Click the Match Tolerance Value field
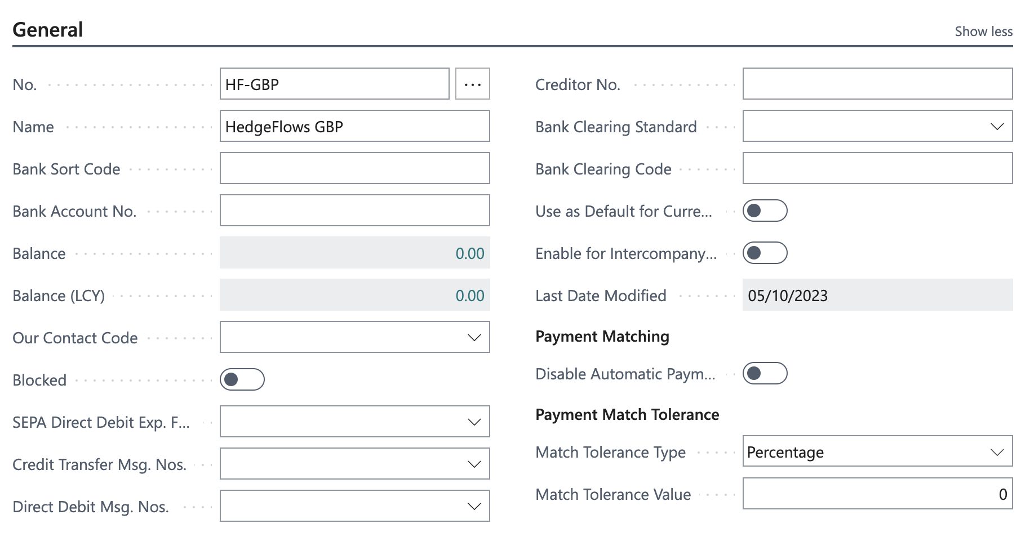Viewport: 1030px width, 555px height. click(x=877, y=494)
